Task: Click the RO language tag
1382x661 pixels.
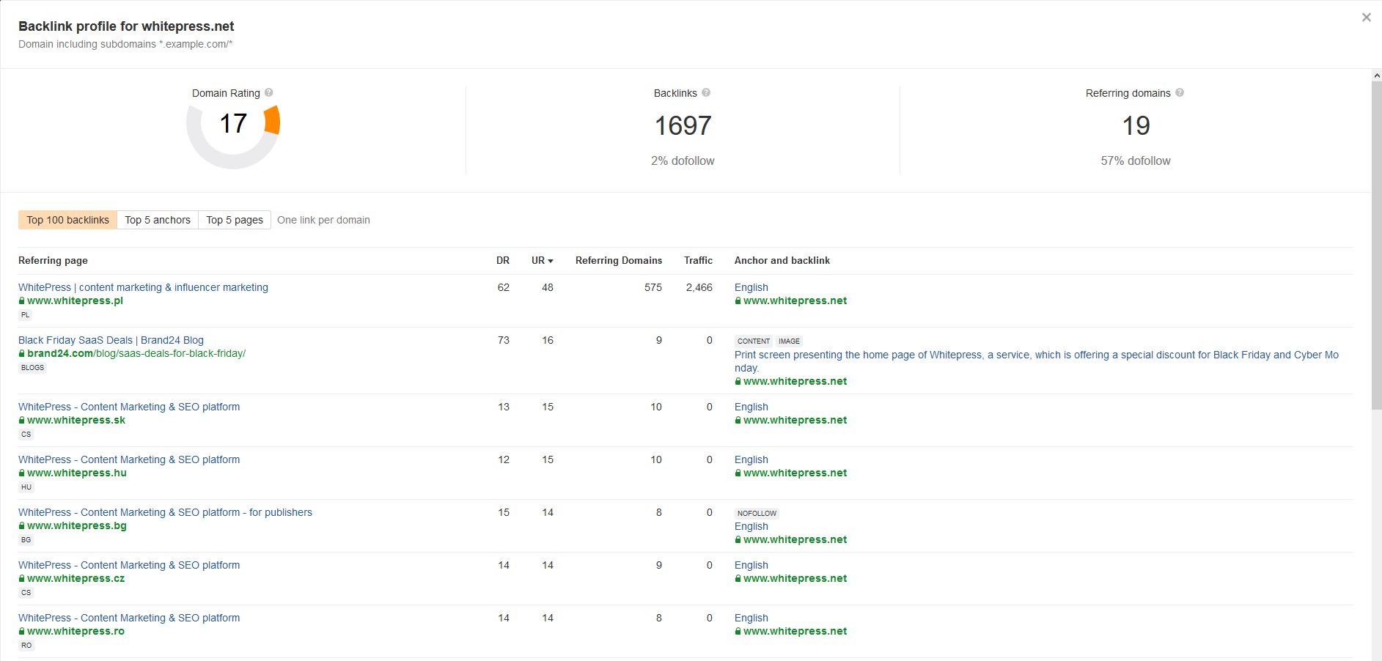Action: pos(26,646)
